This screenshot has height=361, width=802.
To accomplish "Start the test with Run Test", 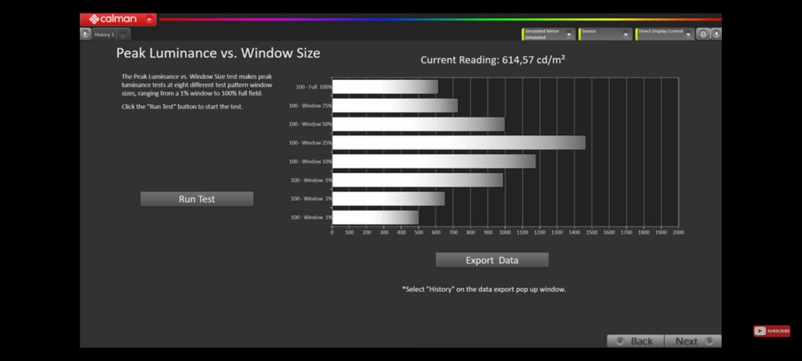I will [197, 199].
